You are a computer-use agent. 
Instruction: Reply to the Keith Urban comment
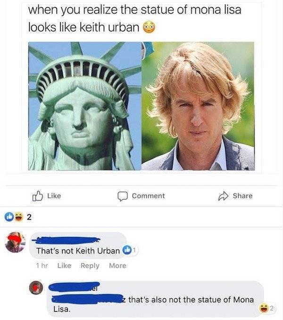90,266
